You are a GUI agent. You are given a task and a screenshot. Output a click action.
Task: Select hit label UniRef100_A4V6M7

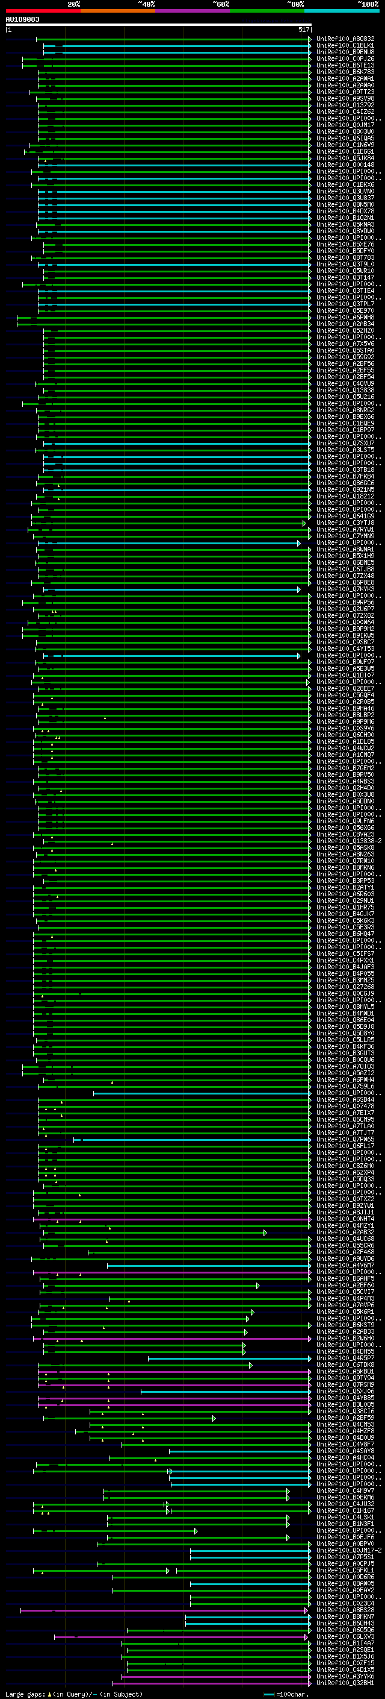coord(345,1265)
